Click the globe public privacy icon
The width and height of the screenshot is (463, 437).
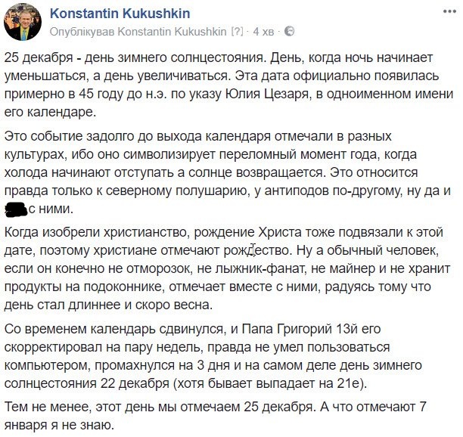(290, 31)
